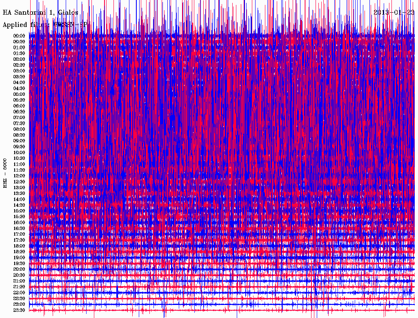Screen dimensions: 418x318
Task: Click the 11:30 time label
Action: tap(19, 170)
